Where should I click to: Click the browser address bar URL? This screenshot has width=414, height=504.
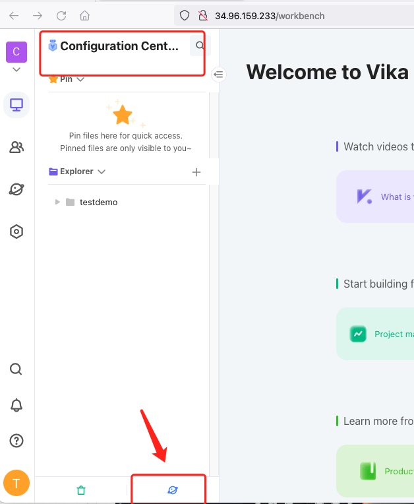270,16
